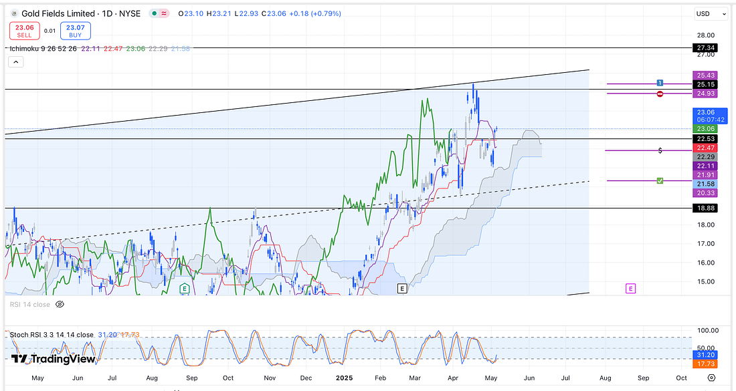Click the Feb label on time axis
The width and height of the screenshot is (736, 391).
point(380,378)
